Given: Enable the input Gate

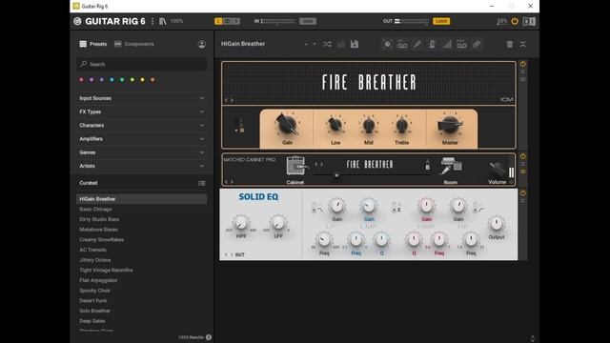Looking at the screenshot, I should tap(307, 21).
